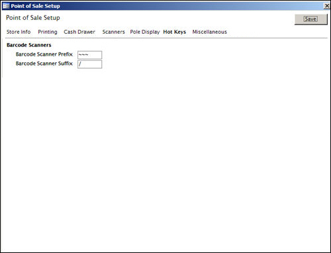Close the Point of Sale Setup window
The width and height of the screenshot is (331, 253).
click(x=327, y=6)
